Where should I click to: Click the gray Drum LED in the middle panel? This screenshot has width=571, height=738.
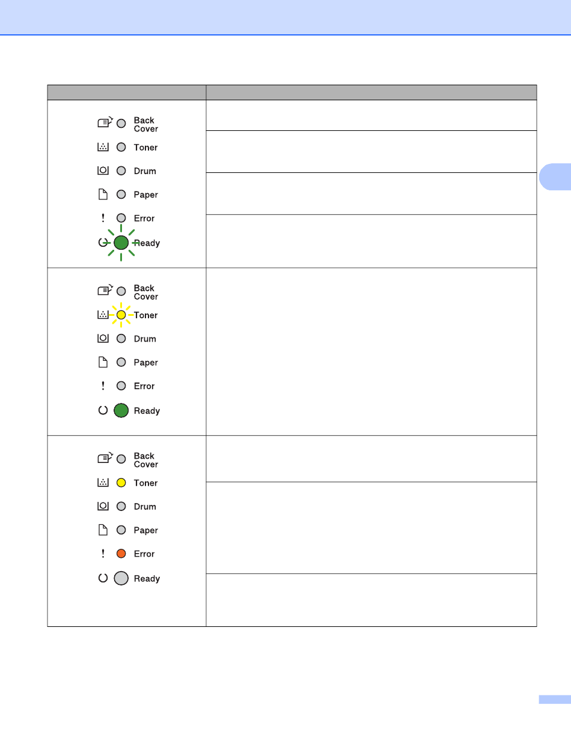(121, 339)
